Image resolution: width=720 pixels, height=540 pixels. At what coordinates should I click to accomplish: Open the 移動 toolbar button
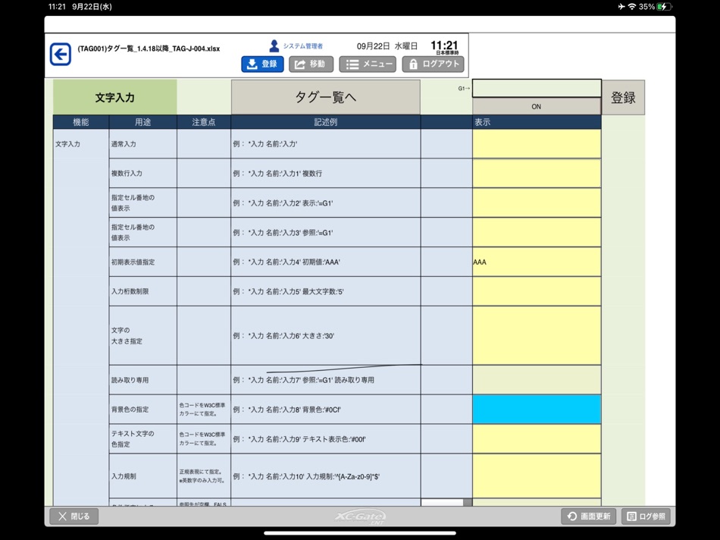(311, 64)
